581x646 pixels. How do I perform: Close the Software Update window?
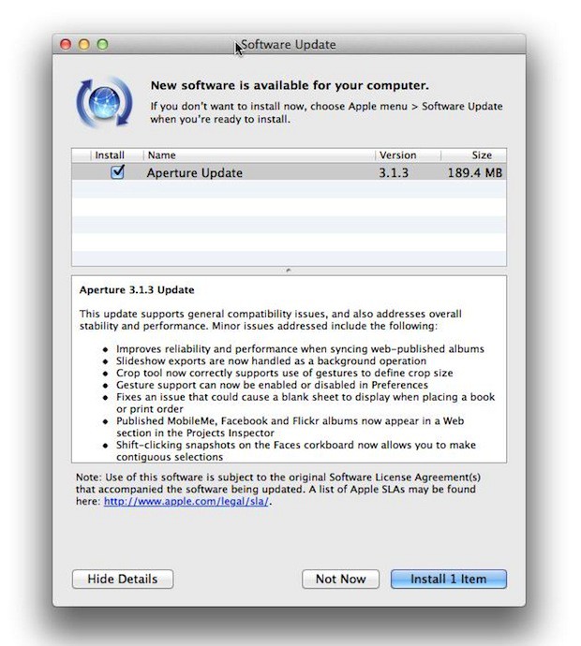[x=66, y=44]
